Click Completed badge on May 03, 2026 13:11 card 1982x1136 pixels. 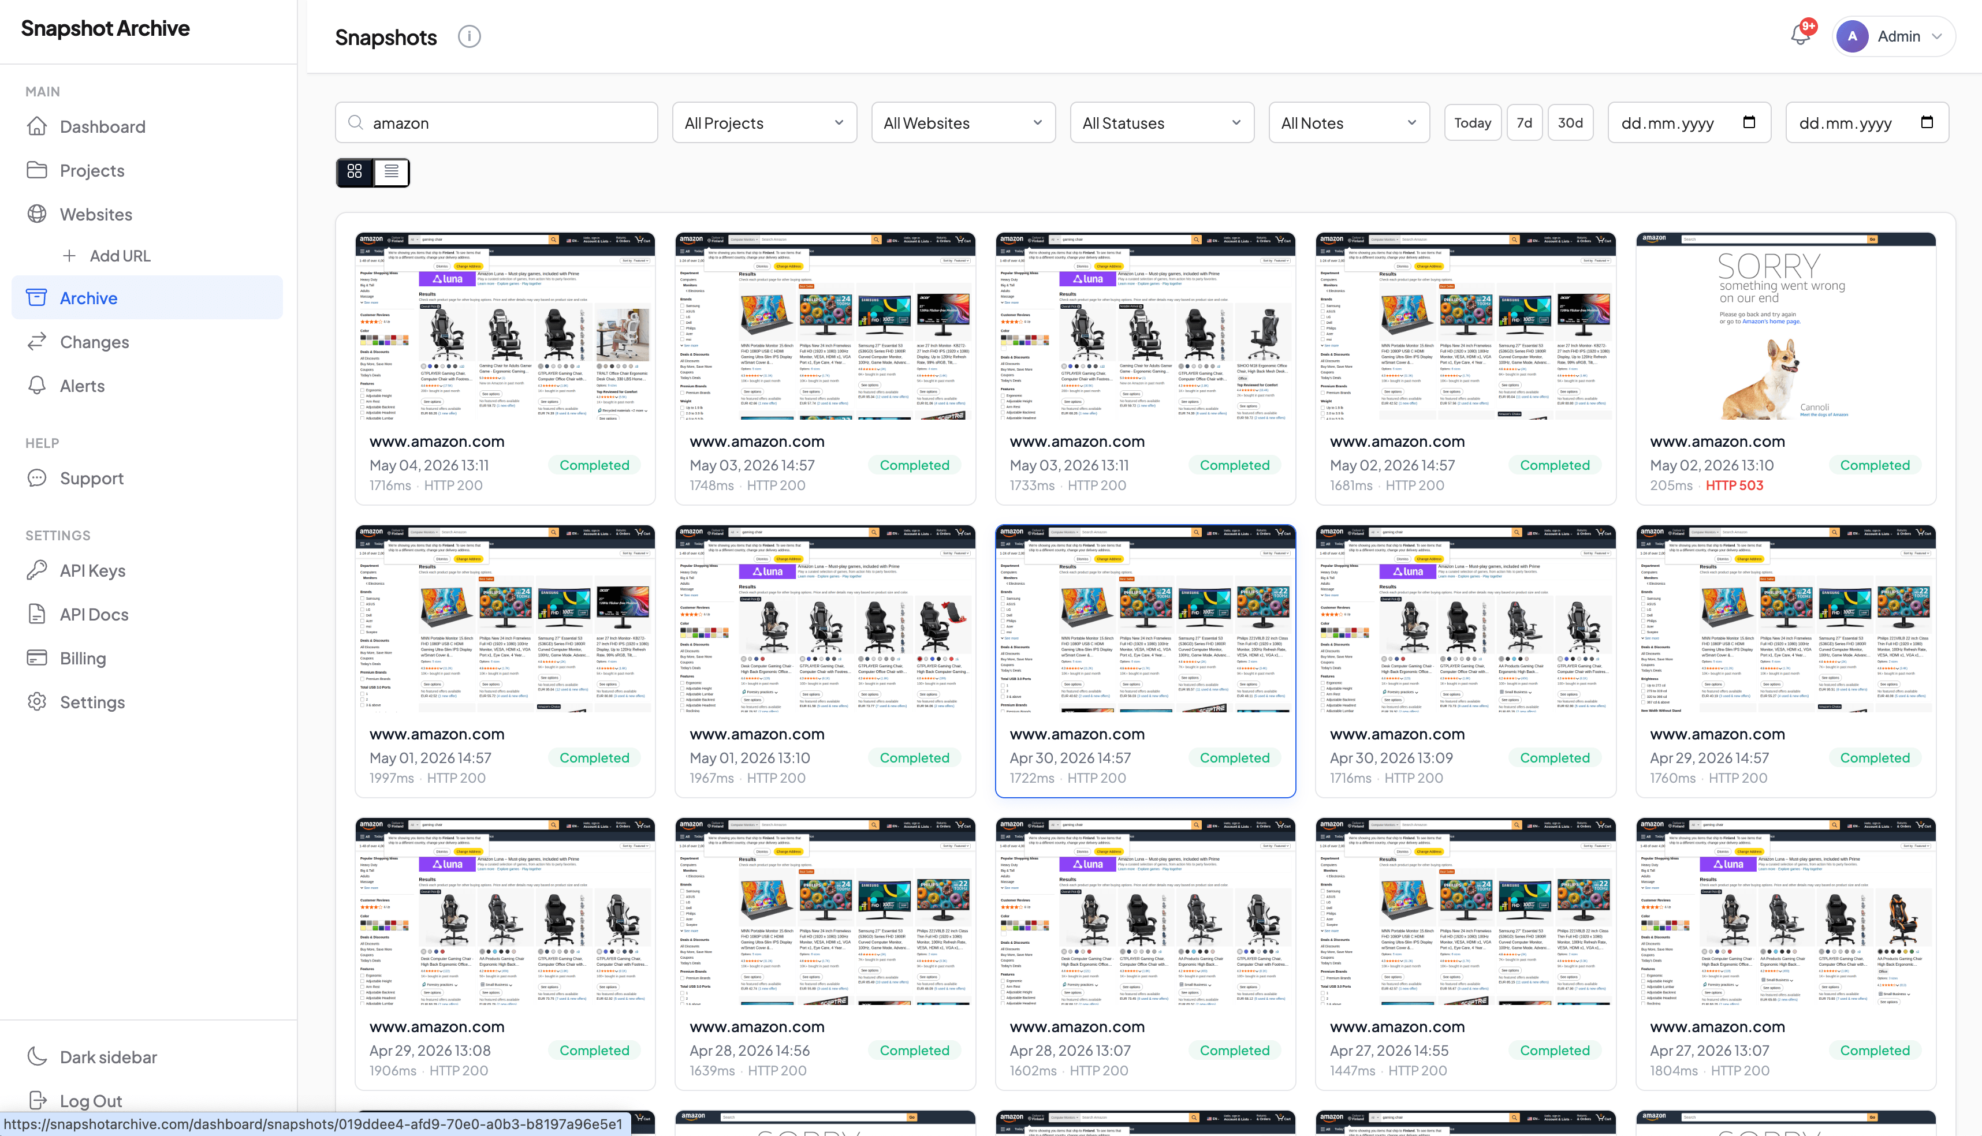(x=1234, y=465)
